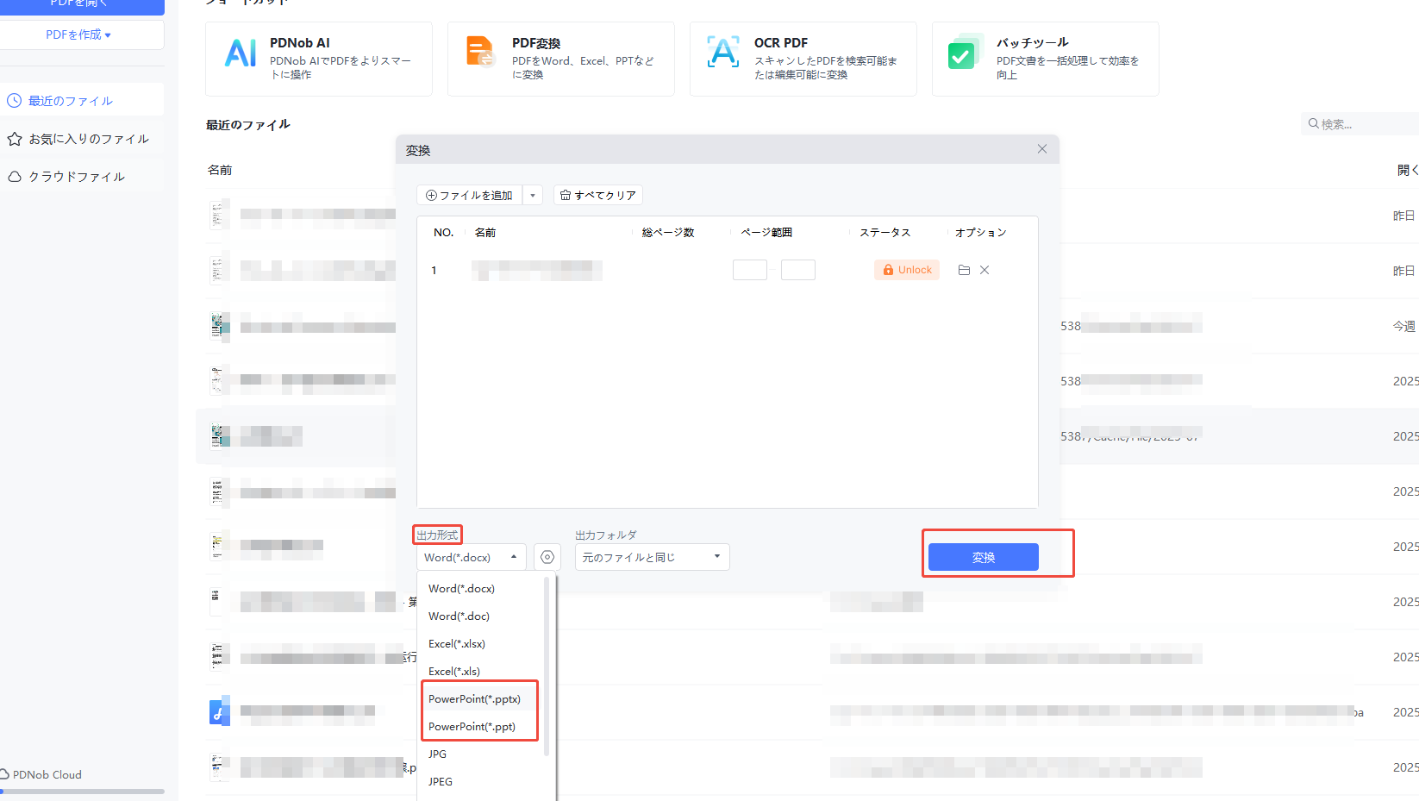
Task: Click the music file icon in recent list
Action: pyautogui.click(x=220, y=712)
